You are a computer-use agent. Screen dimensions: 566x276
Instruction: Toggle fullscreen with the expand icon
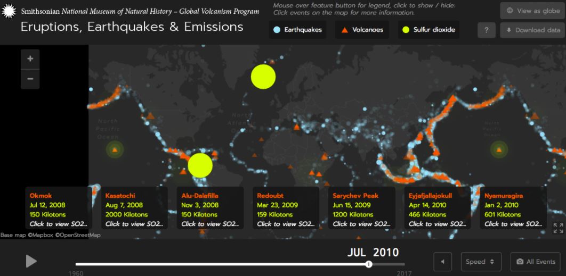point(558,228)
